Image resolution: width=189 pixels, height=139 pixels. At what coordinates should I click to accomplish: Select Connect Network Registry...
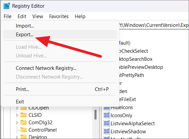[x=60, y=68]
